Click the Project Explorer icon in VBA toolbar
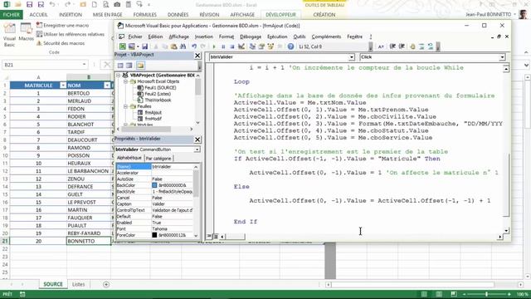 coord(252,47)
